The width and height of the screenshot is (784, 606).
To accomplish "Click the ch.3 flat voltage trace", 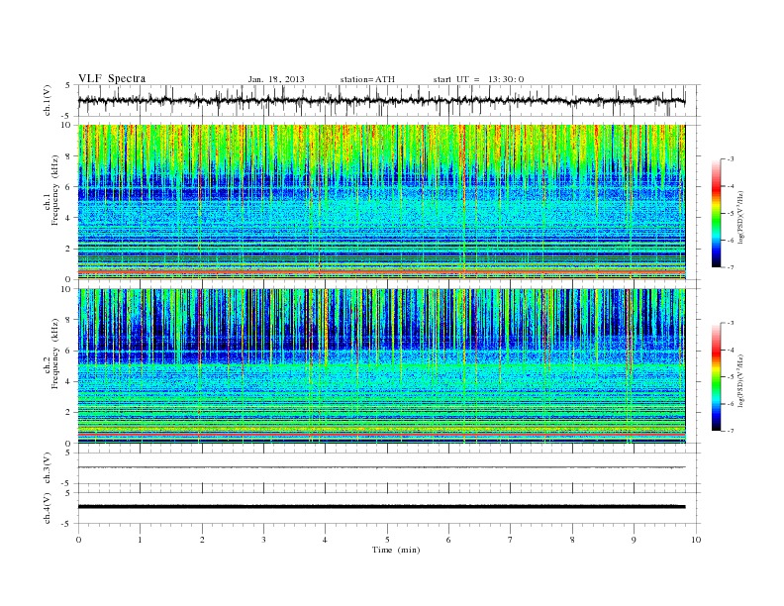I will [381, 467].
